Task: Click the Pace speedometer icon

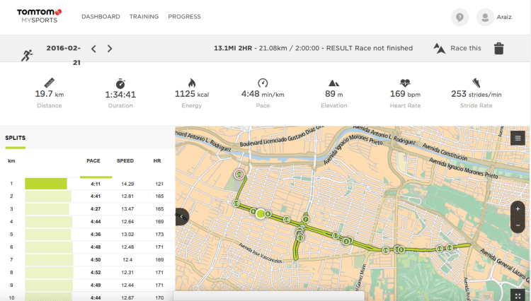Action: (x=263, y=83)
